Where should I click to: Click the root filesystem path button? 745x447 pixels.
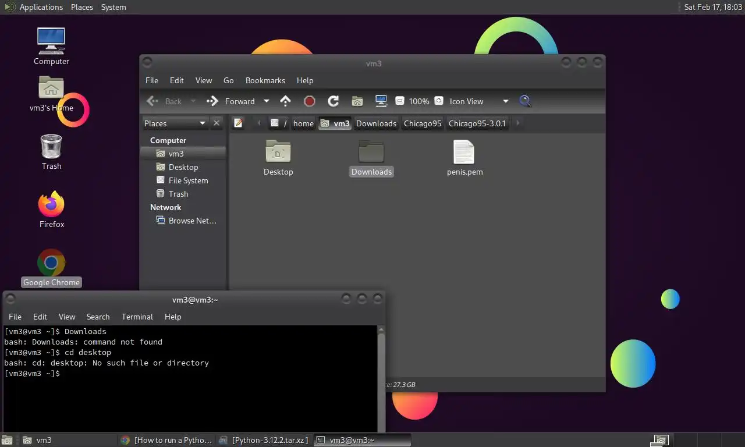pos(279,123)
